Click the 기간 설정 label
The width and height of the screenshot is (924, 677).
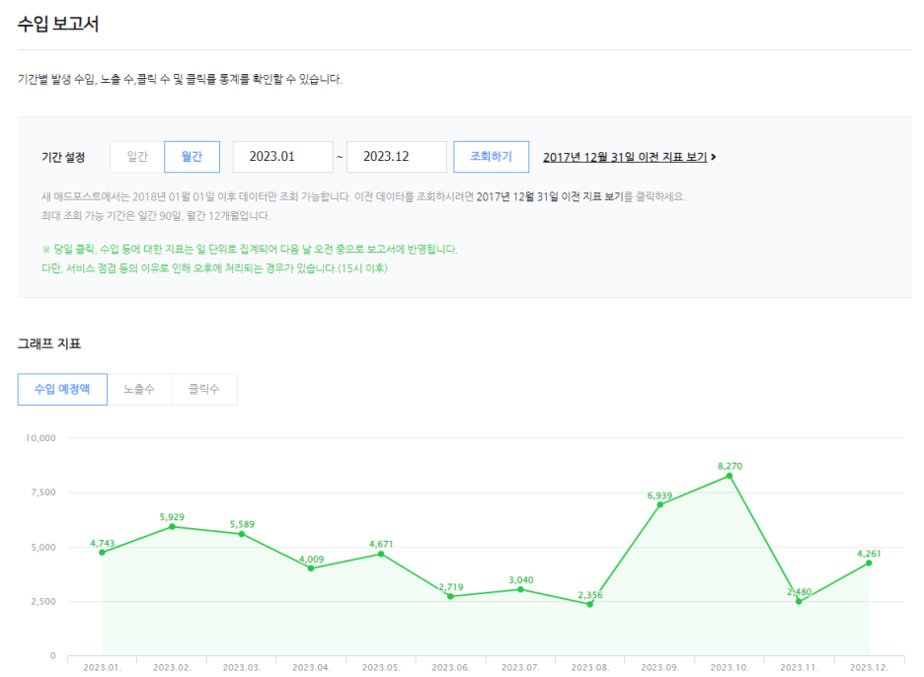[63, 157]
